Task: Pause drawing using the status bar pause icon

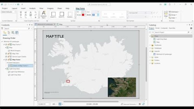Action: click(140, 104)
